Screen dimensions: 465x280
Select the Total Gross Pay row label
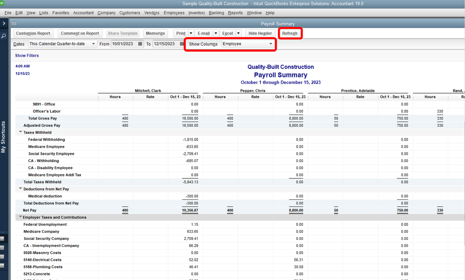coord(42,118)
